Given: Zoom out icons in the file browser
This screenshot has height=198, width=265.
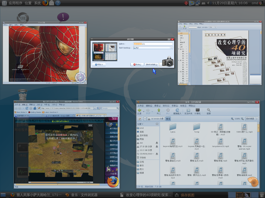Looking at the screenshot, I should (x=232, y=119).
